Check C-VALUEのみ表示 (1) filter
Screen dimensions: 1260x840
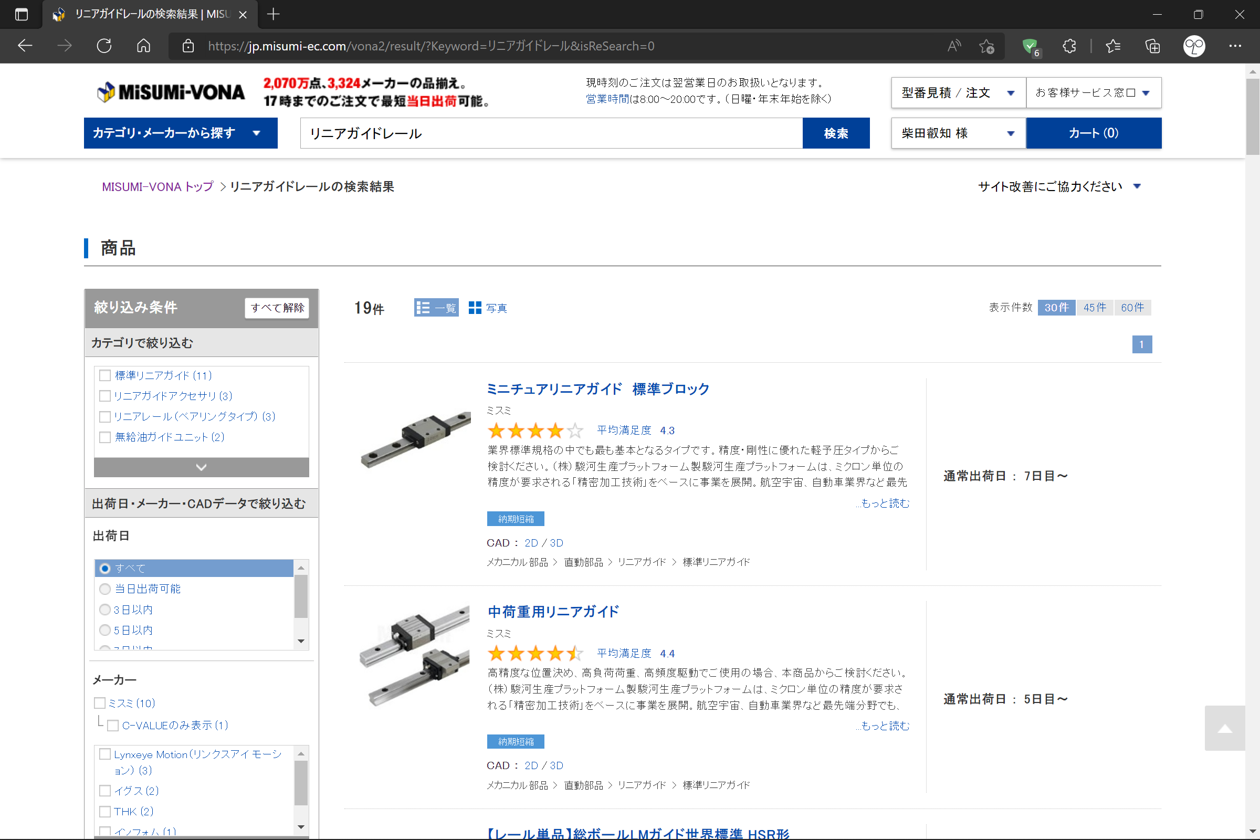pyautogui.click(x=113, y=726)
